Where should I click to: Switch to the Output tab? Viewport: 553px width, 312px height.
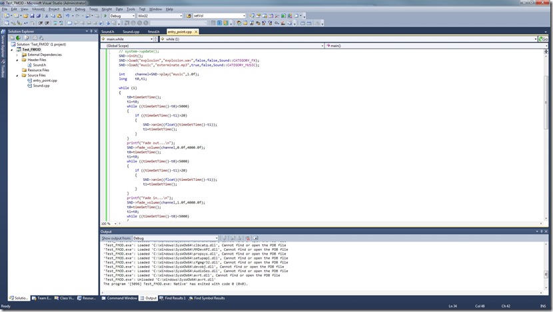pos(148,298)
